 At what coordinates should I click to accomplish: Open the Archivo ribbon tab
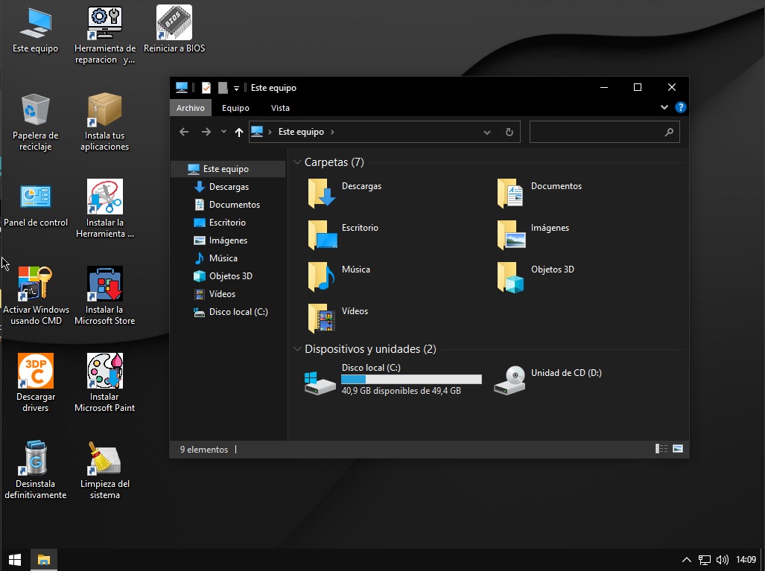pos(190,108)
